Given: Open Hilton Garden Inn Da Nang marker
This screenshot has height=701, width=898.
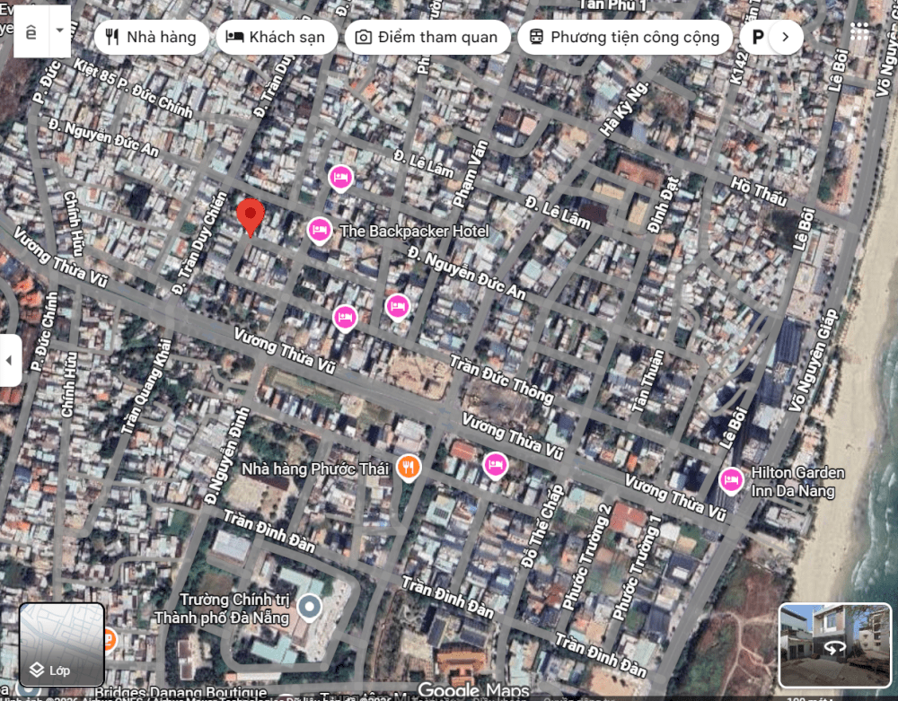Looking at the screenshot, I should coord(731,480).
